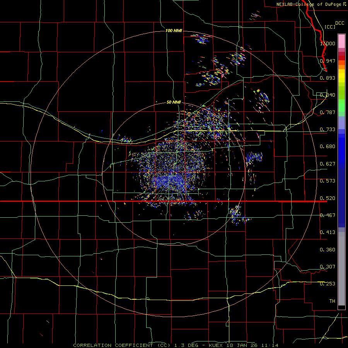Click the red swatch near 0.947 on the color bar
The height and width of the screenshot is (348, 348).
(x=341, y=58)
